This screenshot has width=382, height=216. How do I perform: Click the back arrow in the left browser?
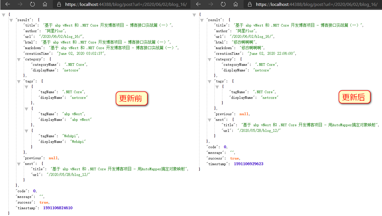(8, 5)
